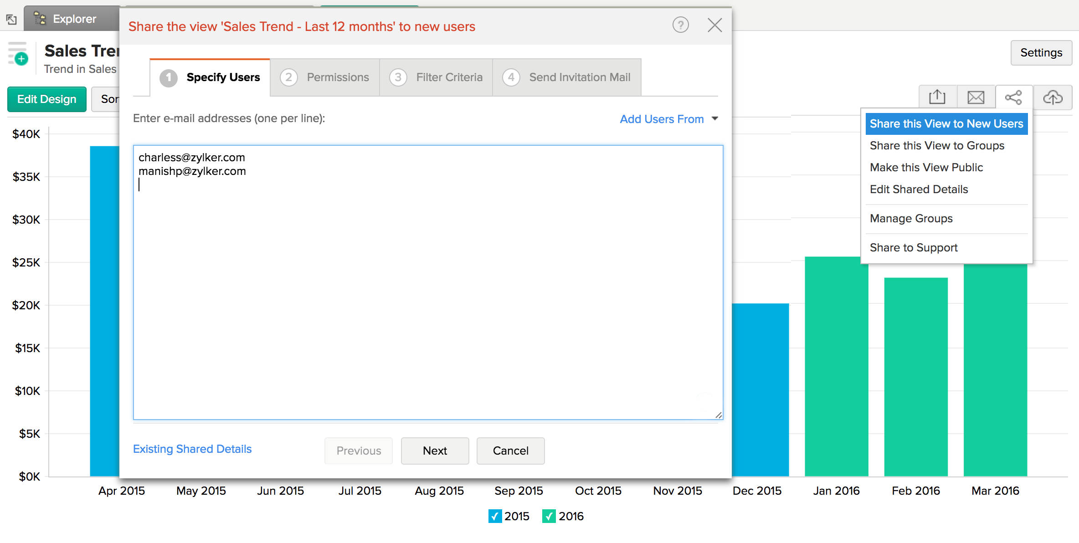Uncheck the 2015 legend checkbox
Screen dimensions: 1079x543
pyautogui.click(x=495, y=516)
